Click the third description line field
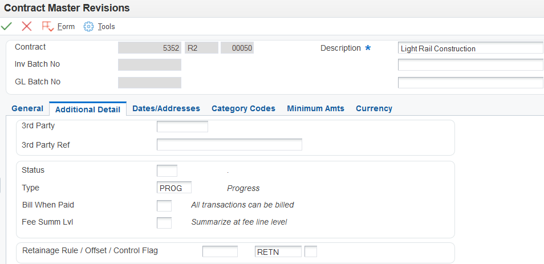 pos(471,82)
